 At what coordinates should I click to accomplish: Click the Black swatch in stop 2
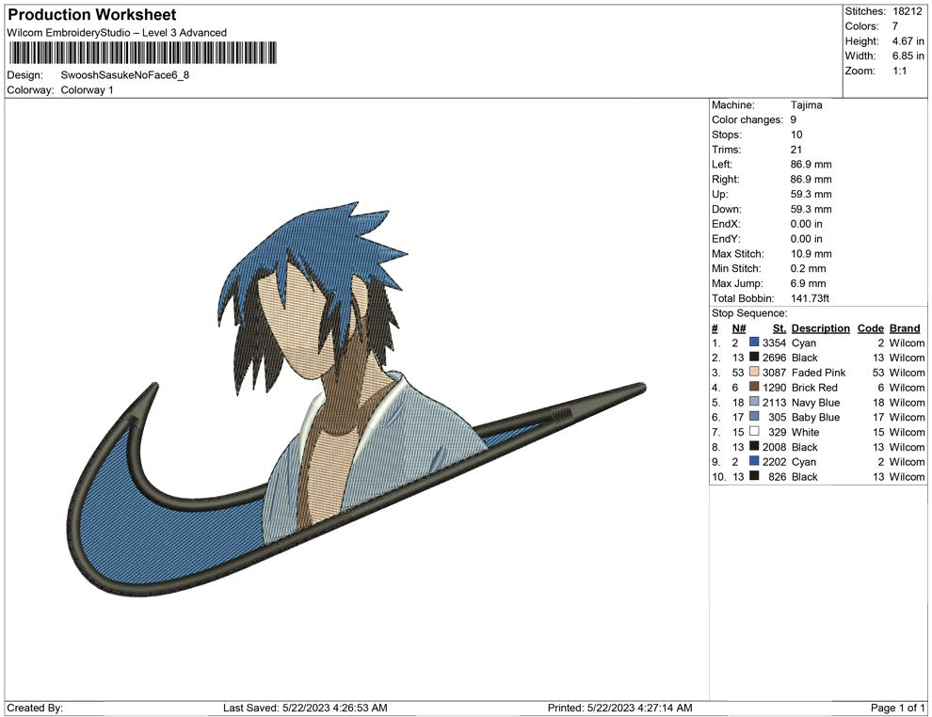pyautogui.click(x=754, y=357)
